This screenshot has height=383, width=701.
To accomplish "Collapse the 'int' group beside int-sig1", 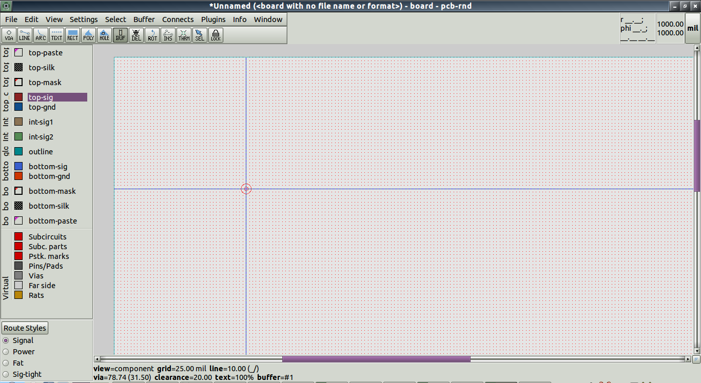I will point(6,122).
